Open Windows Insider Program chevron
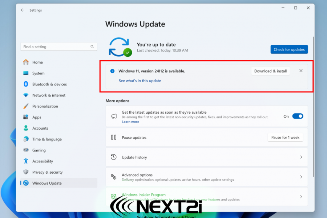 (x=301, y=197)
